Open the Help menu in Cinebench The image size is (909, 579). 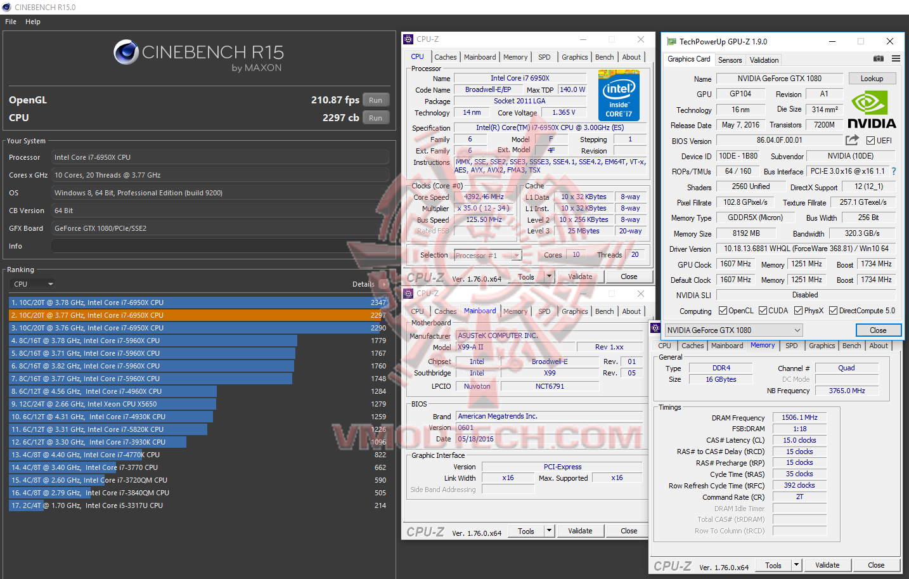33,22
